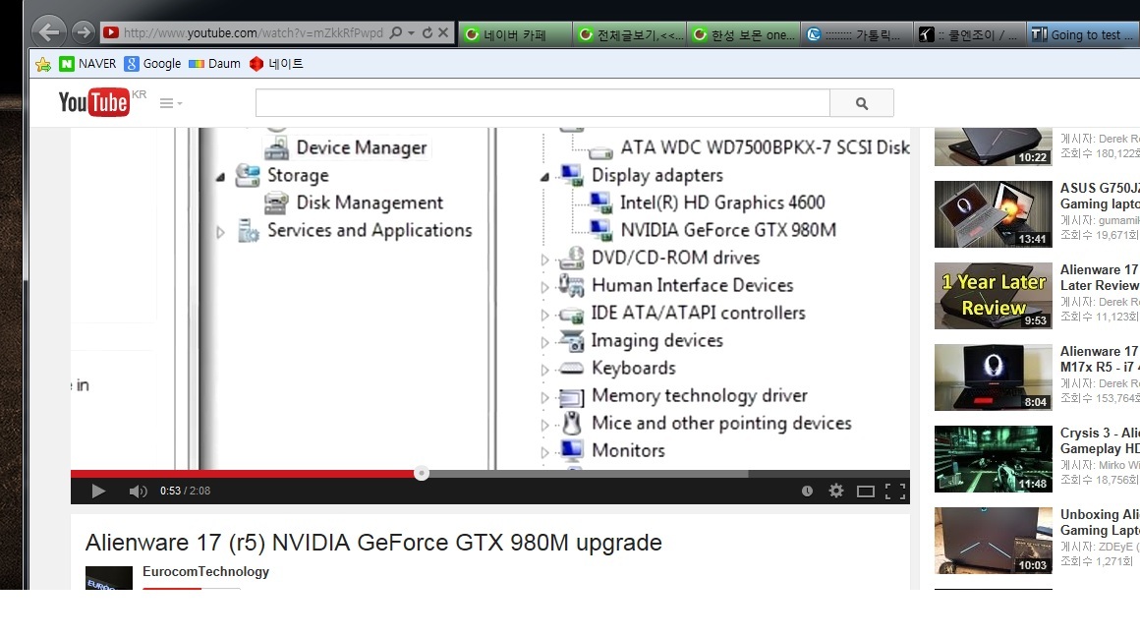
Task: Mute the video with the speaker icon
Action: (x=138, y=491)
